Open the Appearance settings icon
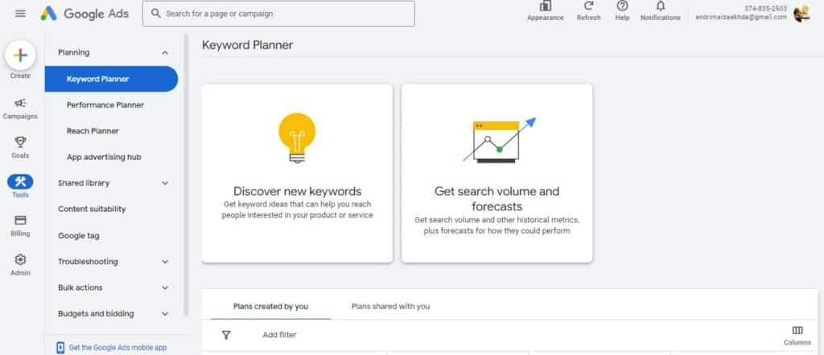Viewport: 824px width, 355px height. (545, 6)
